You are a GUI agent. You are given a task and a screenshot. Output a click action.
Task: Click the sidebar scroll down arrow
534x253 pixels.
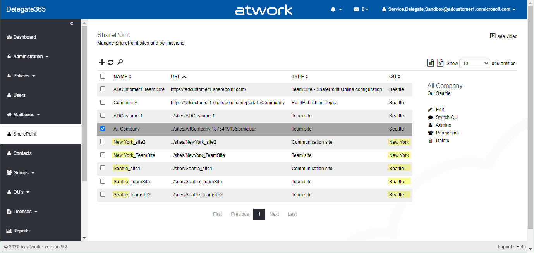tap(84, 238)
